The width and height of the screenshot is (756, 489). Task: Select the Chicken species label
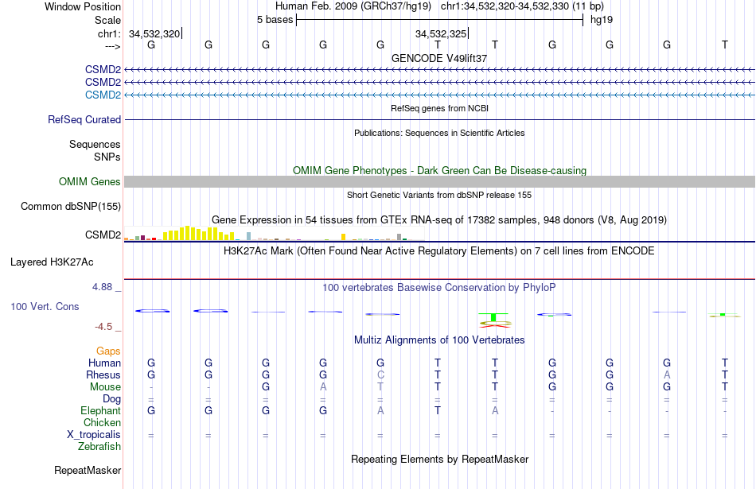click(x=102, y=422)
